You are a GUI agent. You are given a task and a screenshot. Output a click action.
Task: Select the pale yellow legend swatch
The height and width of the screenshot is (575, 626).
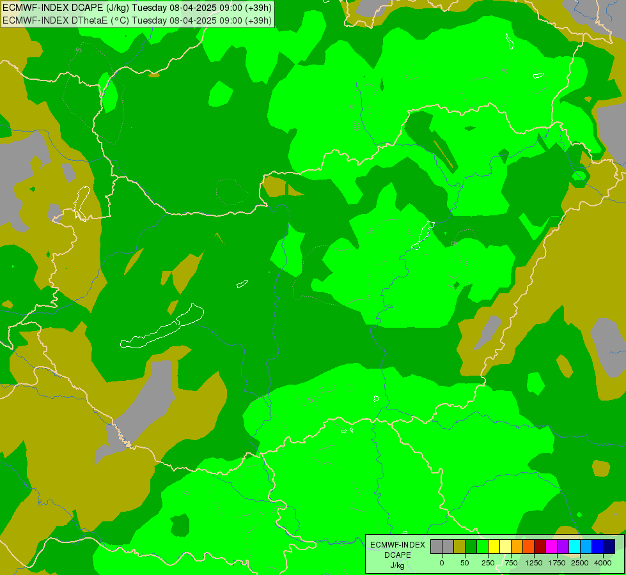(x=505, y=546)
